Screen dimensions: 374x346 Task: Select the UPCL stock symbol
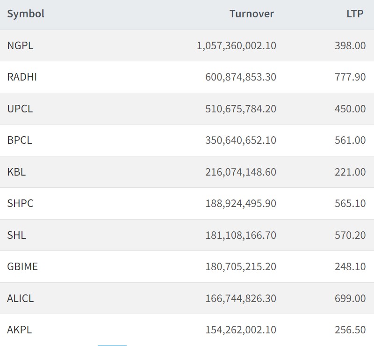20,109
